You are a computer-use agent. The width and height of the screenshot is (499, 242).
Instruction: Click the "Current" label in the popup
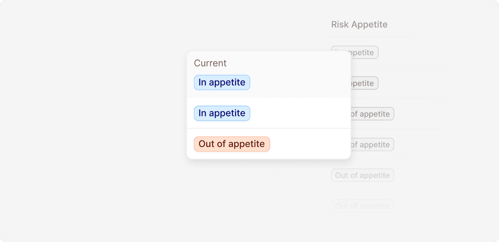(x=210, y=63)
